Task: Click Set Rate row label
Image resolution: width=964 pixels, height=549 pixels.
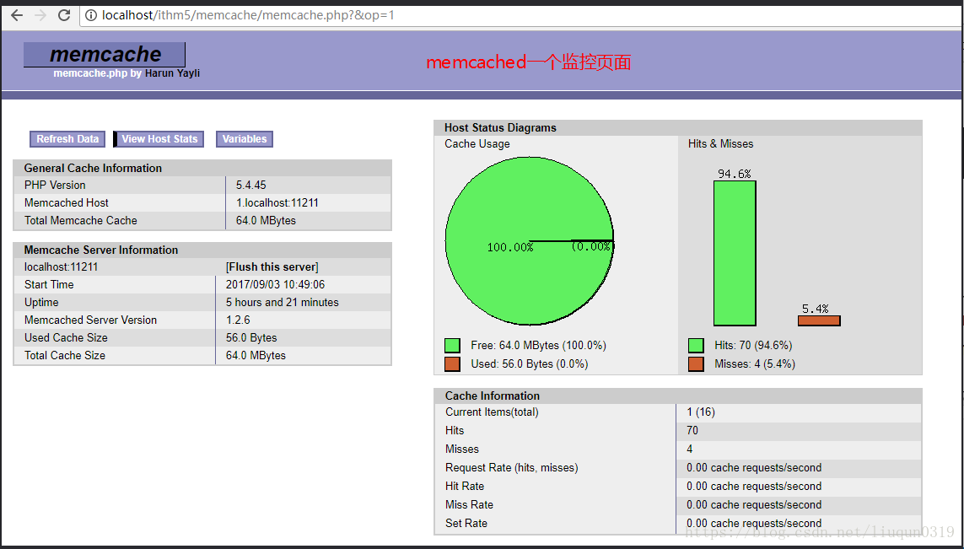Action: pyautogui.click(x=466, y=523)
